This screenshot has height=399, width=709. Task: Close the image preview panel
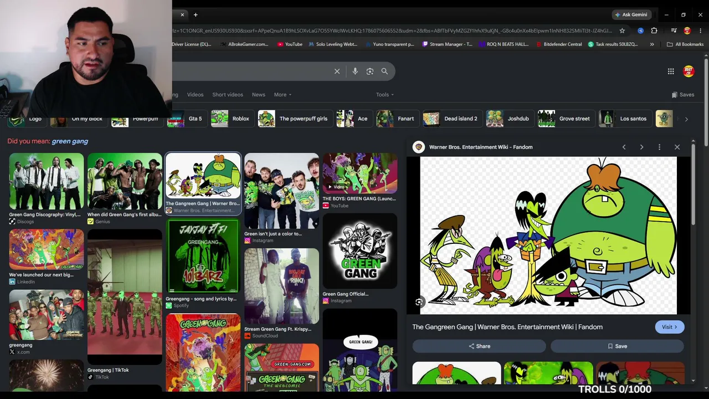click(x=677, y=147)
